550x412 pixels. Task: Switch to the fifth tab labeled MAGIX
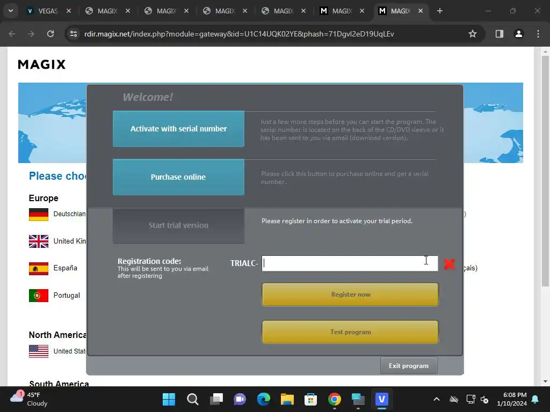[x=284, y=11]
